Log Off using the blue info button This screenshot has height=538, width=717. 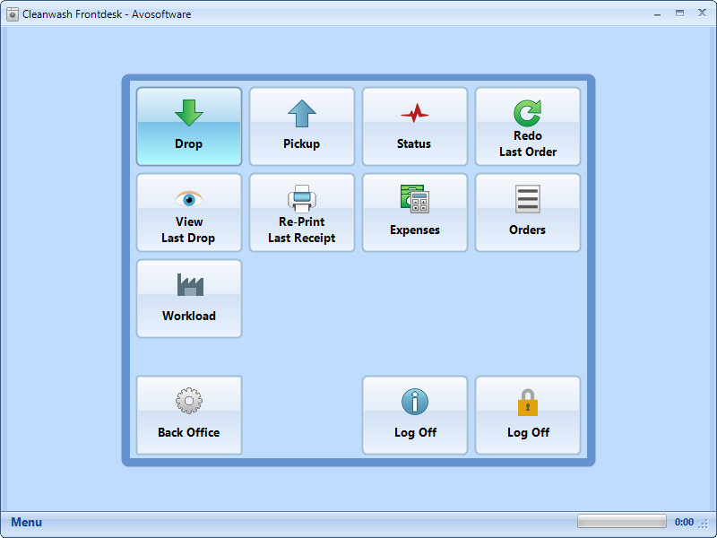(x=414, y=399)
